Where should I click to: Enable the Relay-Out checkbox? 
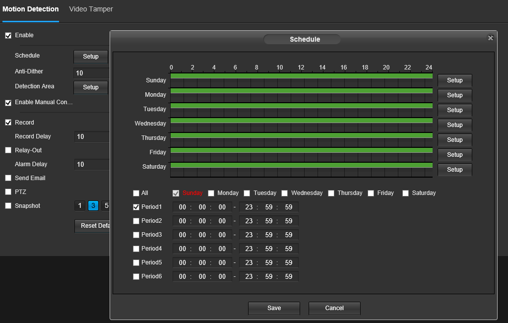pyautogui.click(x=8, y=150)
